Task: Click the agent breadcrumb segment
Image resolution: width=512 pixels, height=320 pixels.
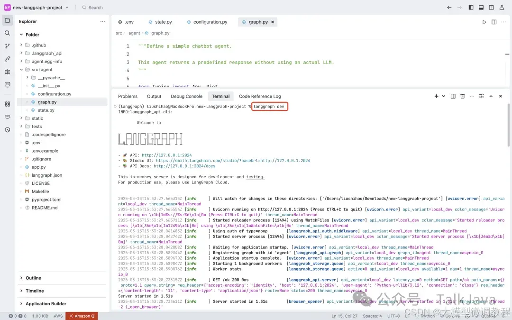Action: click(134, 33)
